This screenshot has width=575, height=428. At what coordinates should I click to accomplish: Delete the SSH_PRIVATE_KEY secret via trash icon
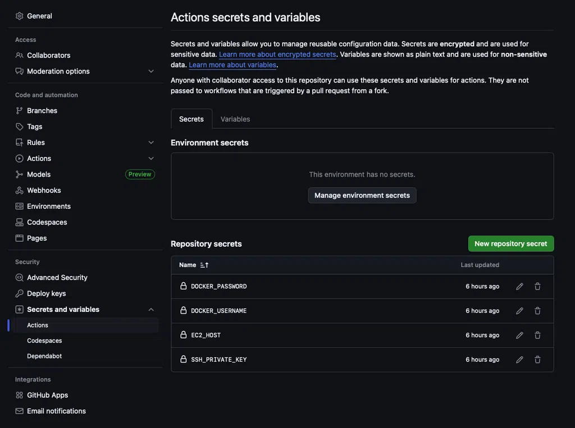(537, 360)
